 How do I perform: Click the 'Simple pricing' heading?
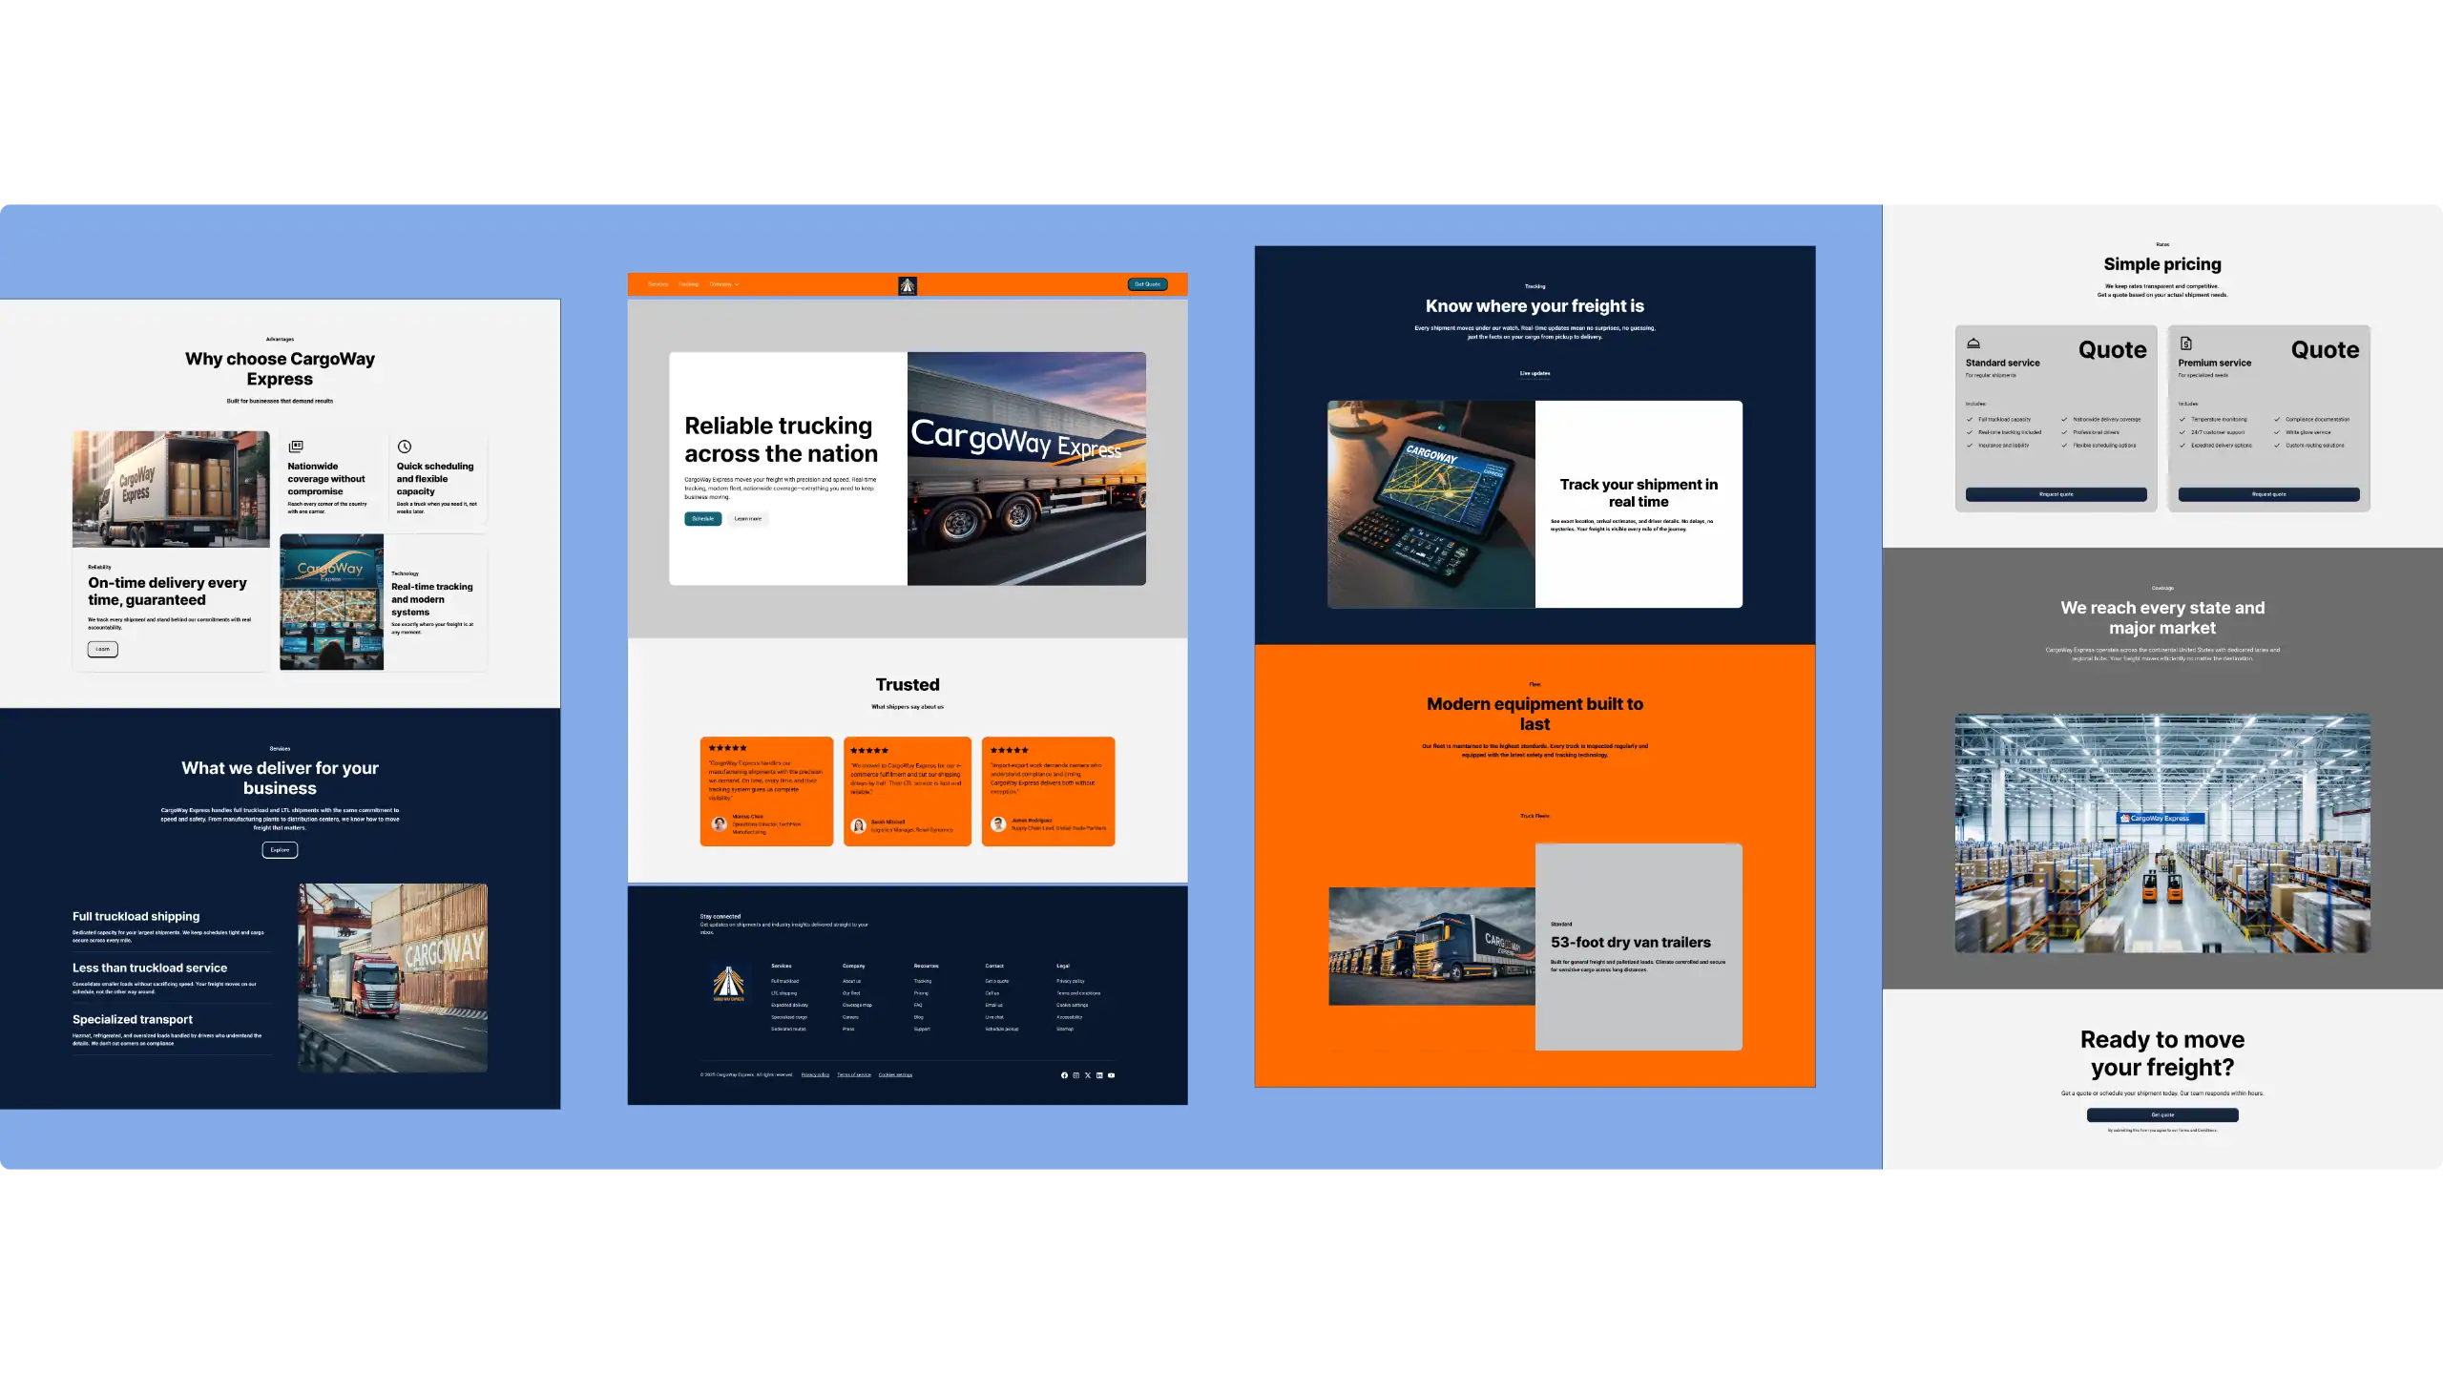2162,264
